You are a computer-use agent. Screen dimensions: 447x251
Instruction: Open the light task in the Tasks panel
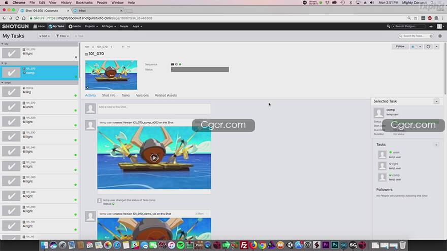coord(395,164)
